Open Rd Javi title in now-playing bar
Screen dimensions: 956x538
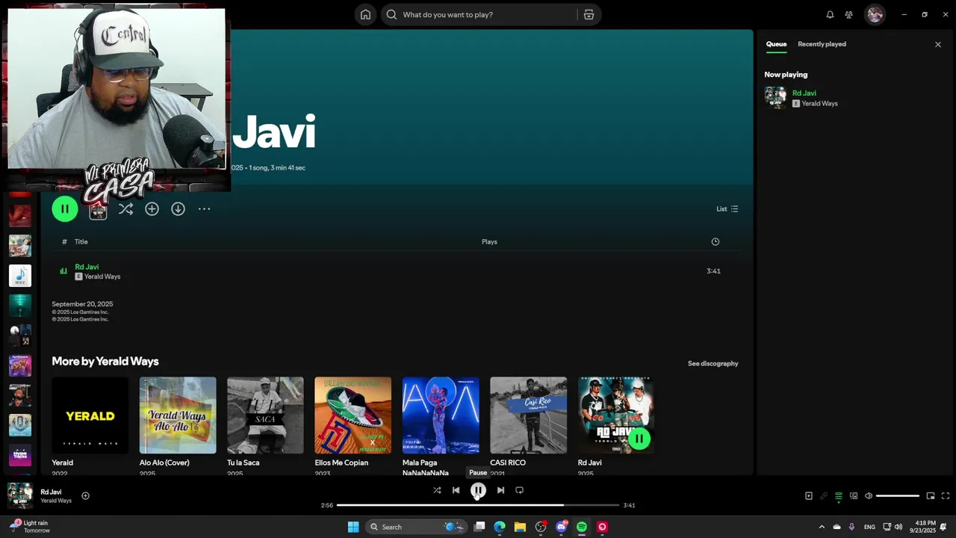tap(51, 492)
